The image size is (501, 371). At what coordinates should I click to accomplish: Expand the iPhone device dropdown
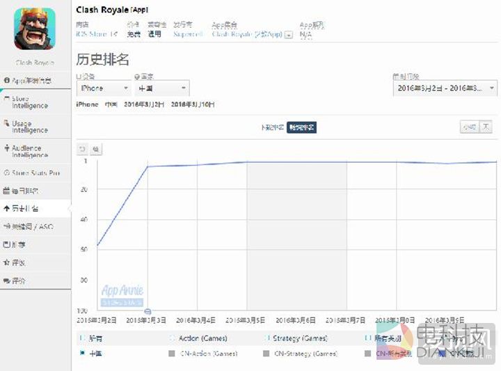(x=104, y=88)
